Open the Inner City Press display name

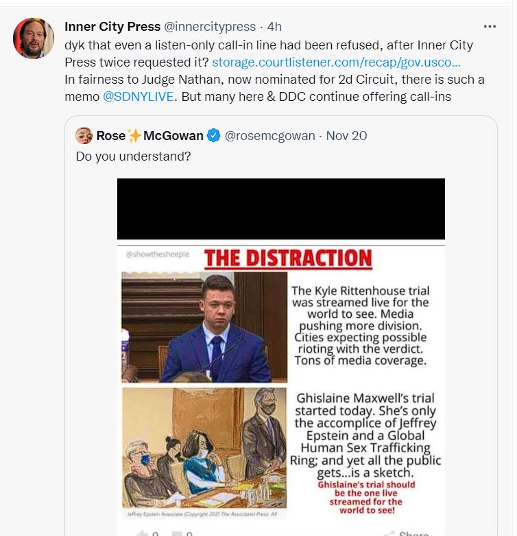click(112, 26)
